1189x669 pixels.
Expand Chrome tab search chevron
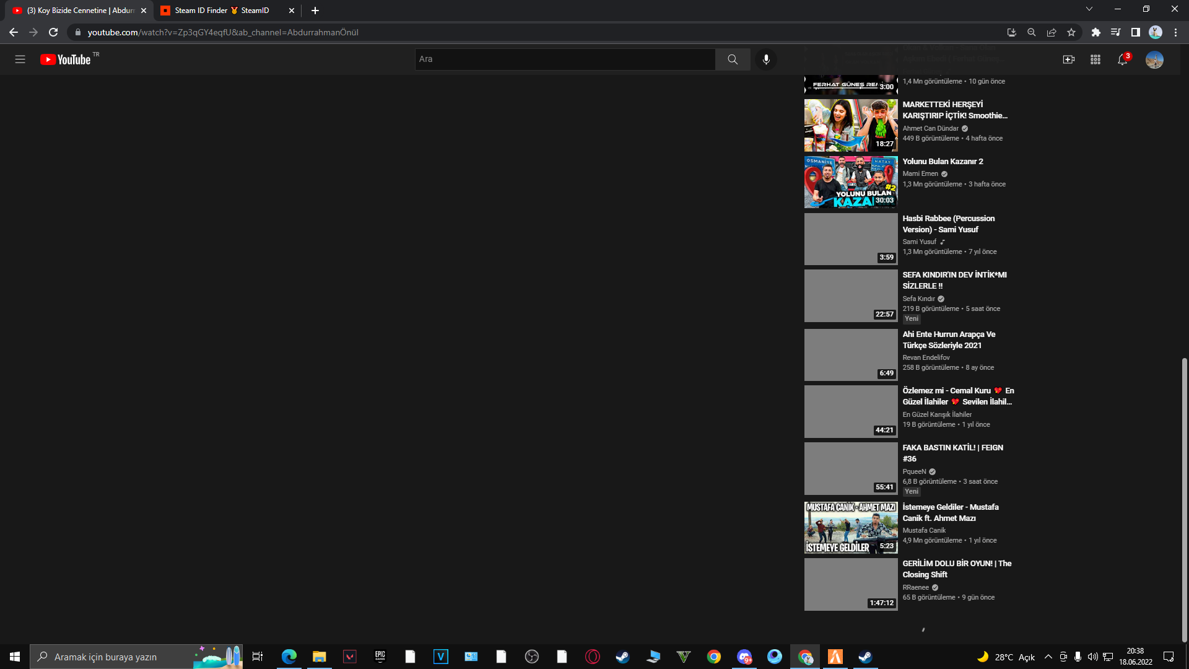[x=1089, y=9]
